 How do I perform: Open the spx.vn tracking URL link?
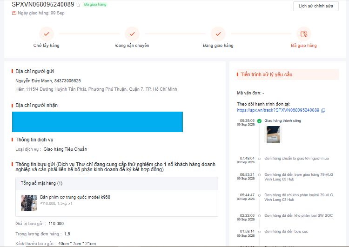[278, 110]
